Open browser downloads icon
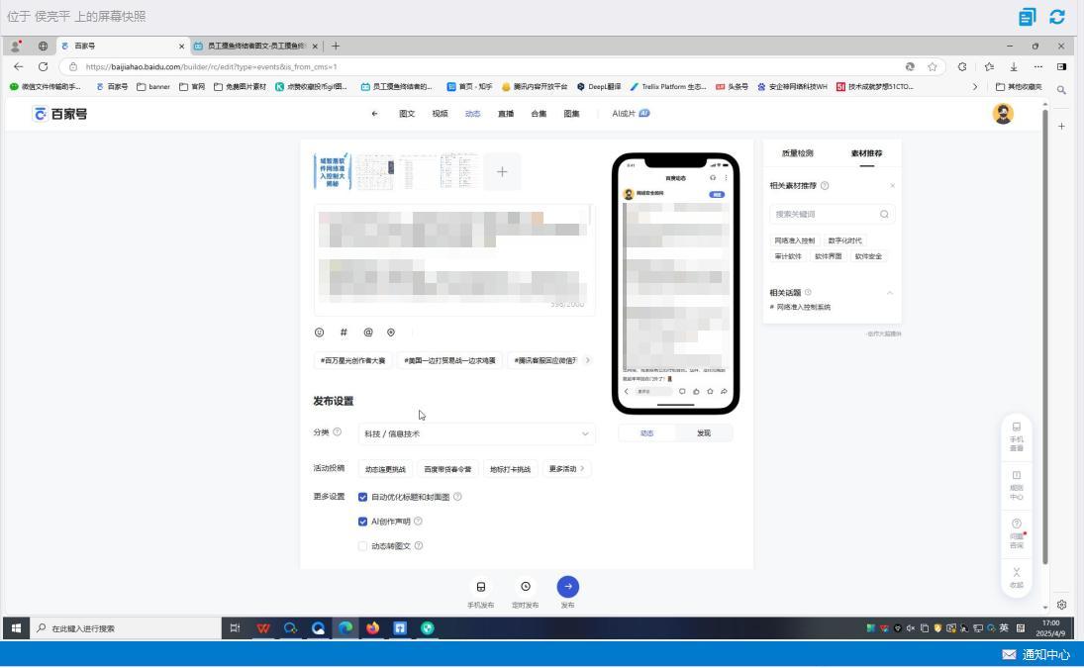The width and height of the screenshot is (1084, 668). coord(1014,66)
